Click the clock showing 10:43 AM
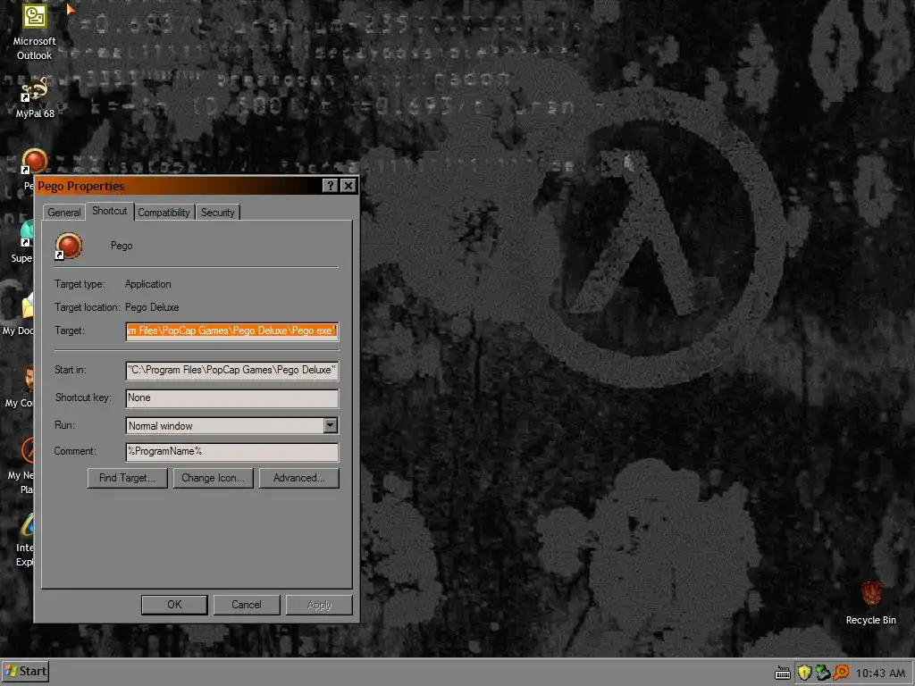The height and width of the screenshot is (686, 915). coord(880,673)
